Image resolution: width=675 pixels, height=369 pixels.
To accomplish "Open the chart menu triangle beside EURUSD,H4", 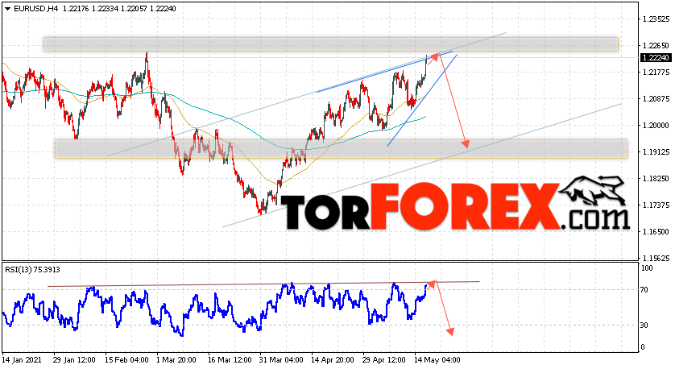I will (8, 9).
